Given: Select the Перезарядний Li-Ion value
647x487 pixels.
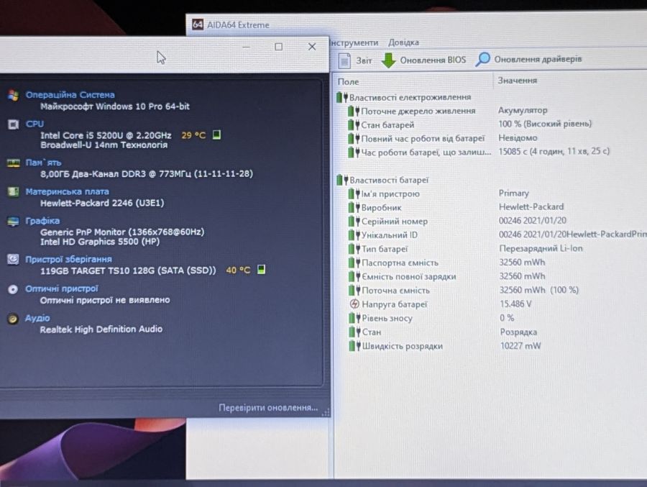Looking at the screenshot, I should point(541,248).
